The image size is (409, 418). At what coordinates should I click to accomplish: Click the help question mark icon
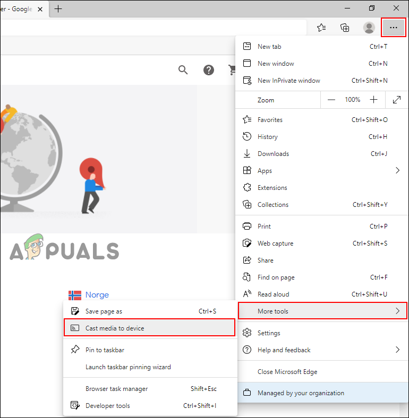tap(209, 70)
